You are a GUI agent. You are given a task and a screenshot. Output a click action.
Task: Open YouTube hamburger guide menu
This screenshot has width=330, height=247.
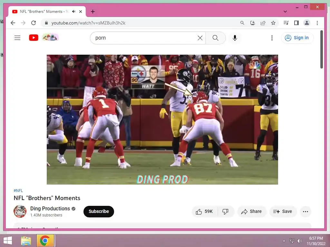pyautogui.click(x=17, y=38)
